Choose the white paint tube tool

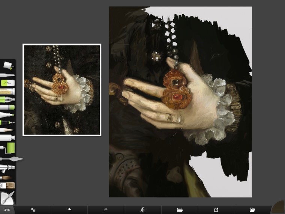pyautogui.click(x=7, y=137)
